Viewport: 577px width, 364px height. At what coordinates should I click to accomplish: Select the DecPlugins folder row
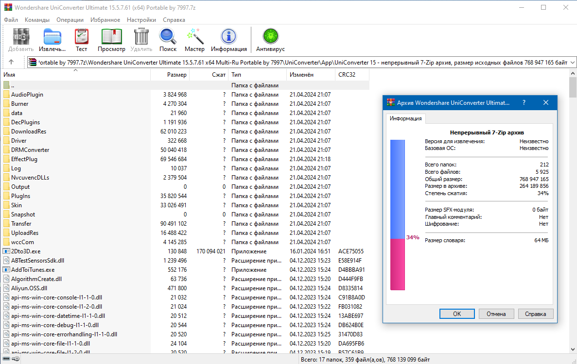click(185, 122)
